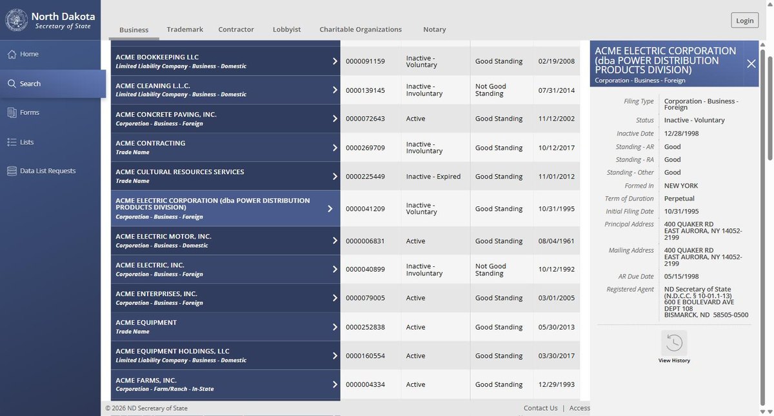Select the Inactive Date 12/28/1998 value
Viewport: 774px width, 416px height.
[x=681, y=134]
